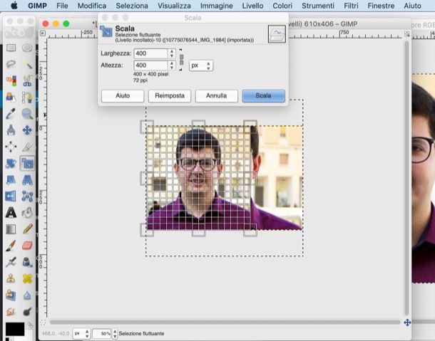Click the canvas navigation cross icon
This screenshot has height=341, width=435.
point(407,322)
